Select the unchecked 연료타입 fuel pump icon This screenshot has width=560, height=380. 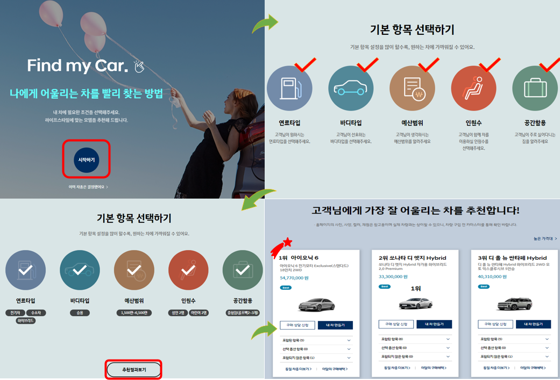pyautogui.click(x=289, y=89)
